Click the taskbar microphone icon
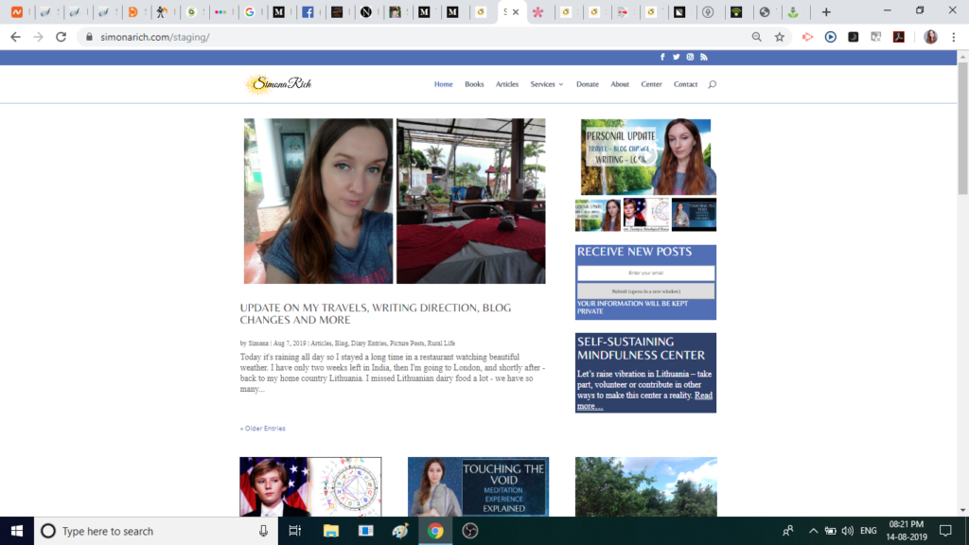 tap(263, 531)
